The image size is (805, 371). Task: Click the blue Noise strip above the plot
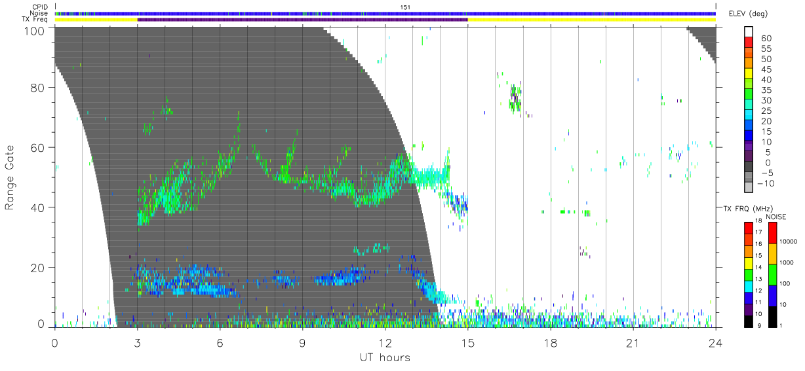tap(385, 13)
